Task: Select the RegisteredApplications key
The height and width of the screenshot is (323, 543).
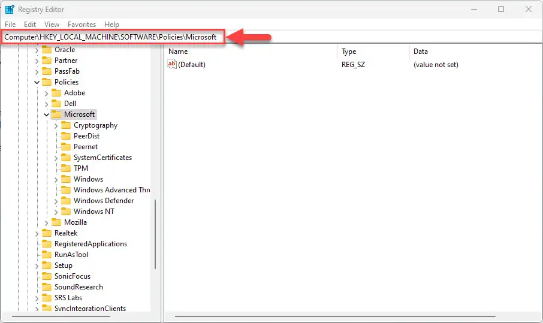Action: pos(90,244)
